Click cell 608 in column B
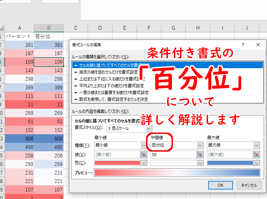This screenshot has width=267, height=199. tap(49, 139)
